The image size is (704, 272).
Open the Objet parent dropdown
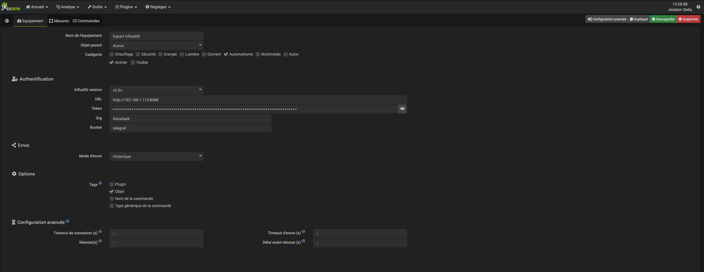pos(157,45)
